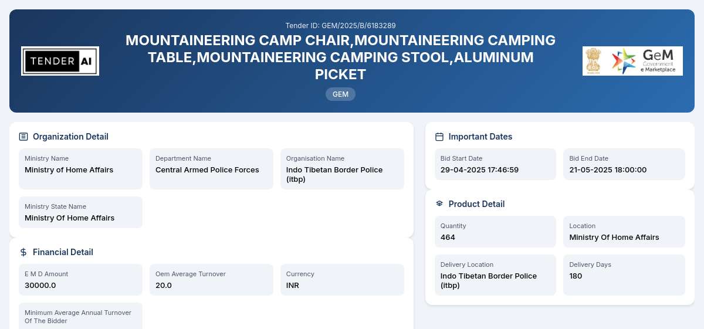Click the Oem Average Turnover field

[211, 280]
